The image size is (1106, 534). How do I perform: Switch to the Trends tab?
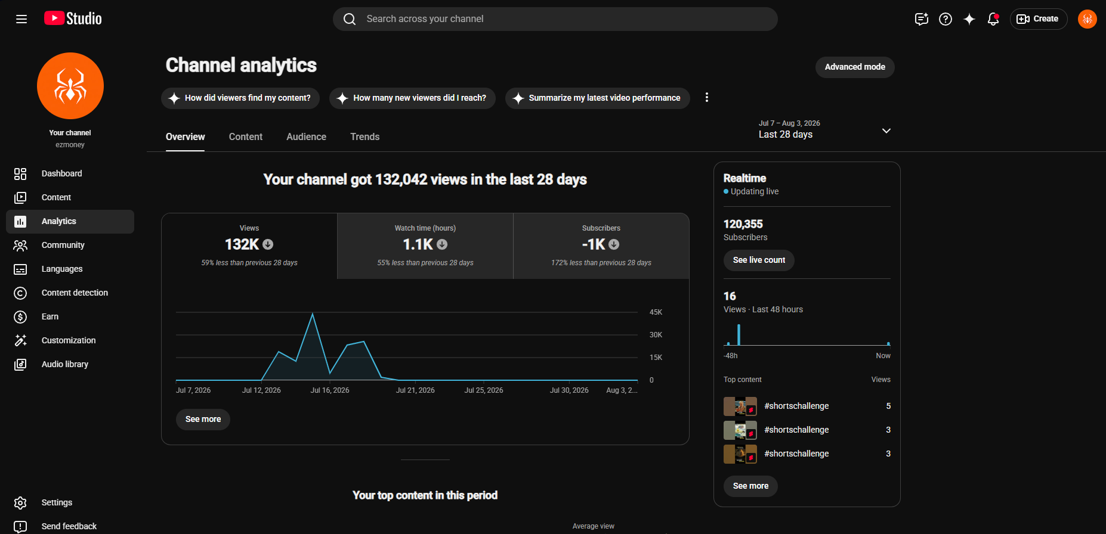pos(365,137)
